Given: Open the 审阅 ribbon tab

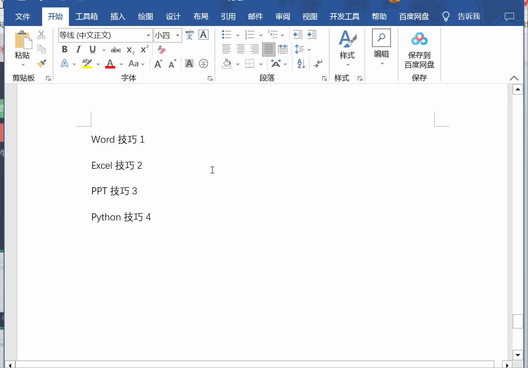Looking at the screenshot, I should pyautogui.click(x=282, y=17).
